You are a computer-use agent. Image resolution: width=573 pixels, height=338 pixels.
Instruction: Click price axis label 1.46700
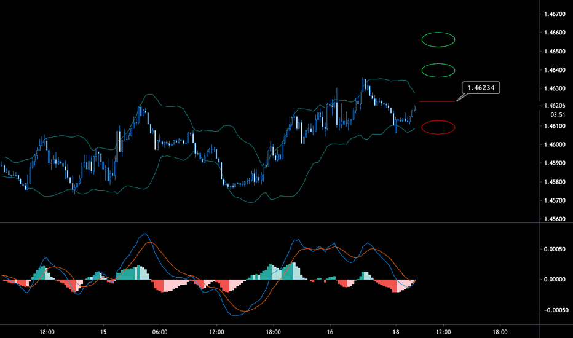pyautogui.click(x=555, y=14)
